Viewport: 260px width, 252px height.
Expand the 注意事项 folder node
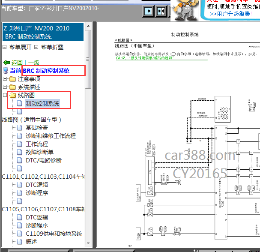click(5, 78)
